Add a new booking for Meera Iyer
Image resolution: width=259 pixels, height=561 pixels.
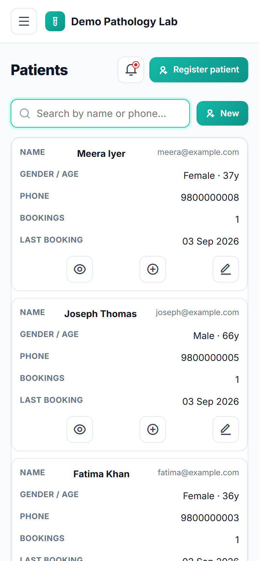[153, 269]
